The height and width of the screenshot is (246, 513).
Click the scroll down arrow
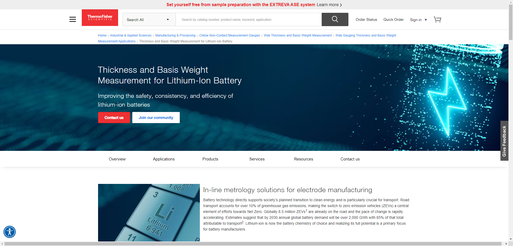(511, 239)
